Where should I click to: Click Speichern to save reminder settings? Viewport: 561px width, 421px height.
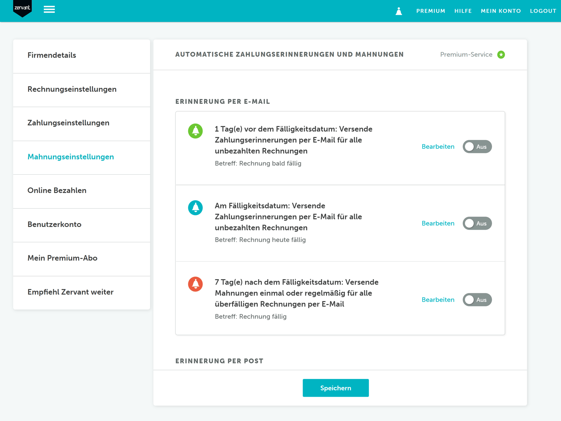coord(336,388)
